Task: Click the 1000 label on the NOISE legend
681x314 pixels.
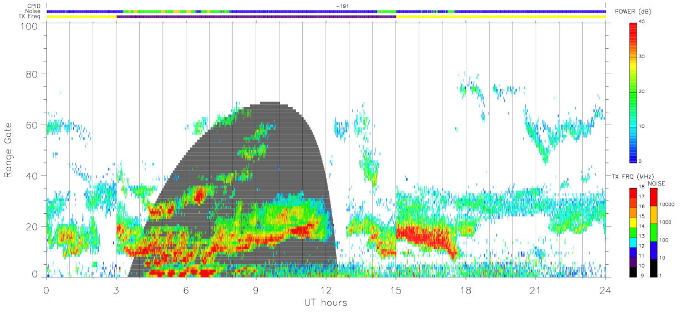Action: click(665, 222)
